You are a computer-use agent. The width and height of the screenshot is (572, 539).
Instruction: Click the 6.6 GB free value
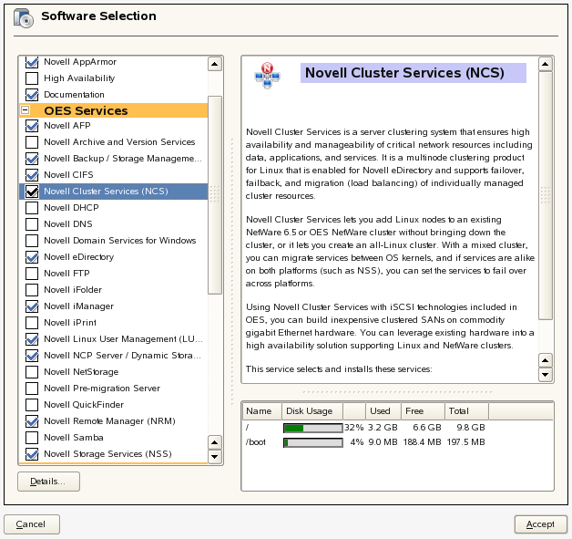427,428
